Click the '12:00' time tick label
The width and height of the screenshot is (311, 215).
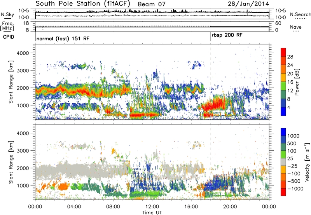click(152, 207)
